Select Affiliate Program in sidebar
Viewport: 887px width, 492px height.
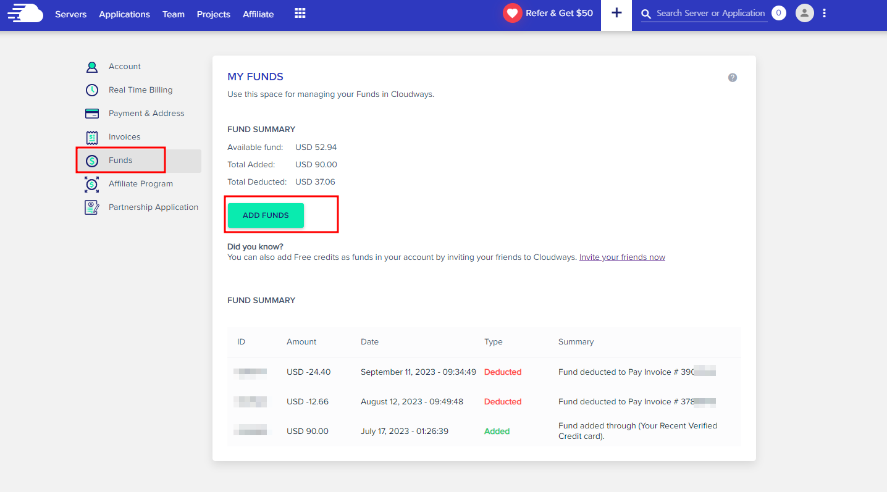pos(141,184)
